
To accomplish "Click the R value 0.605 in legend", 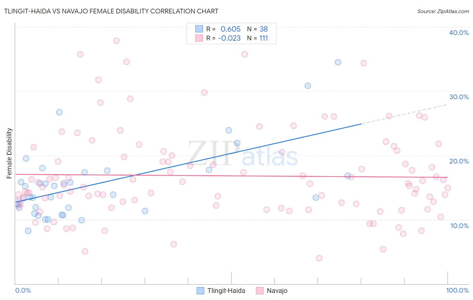I will click(230, 29).
